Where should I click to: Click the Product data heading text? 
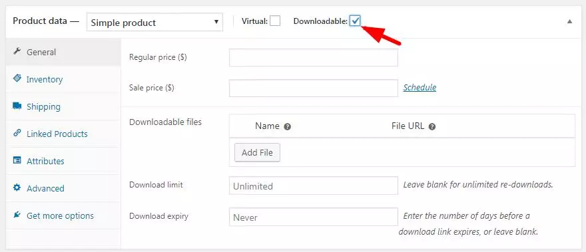tap(46, 21)
